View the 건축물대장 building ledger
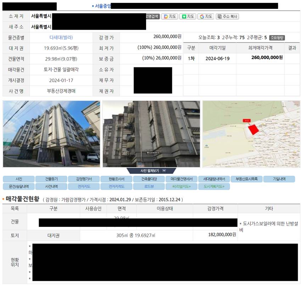The height and width of the screenshot is (285, 301). 149,179
